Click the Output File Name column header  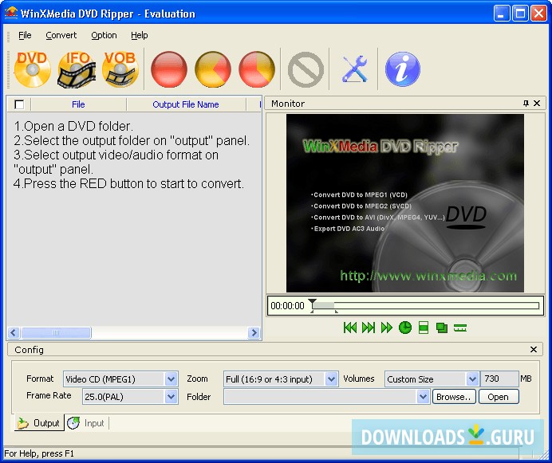point(186,104)
